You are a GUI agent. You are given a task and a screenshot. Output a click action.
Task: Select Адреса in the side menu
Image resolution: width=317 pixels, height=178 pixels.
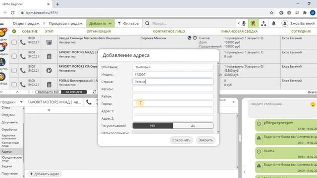(6, 152)
